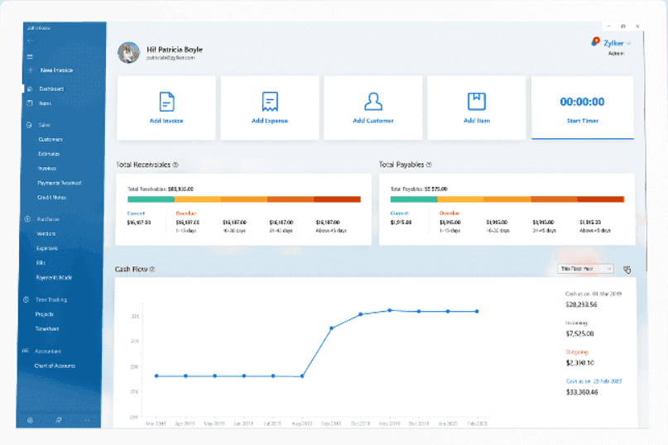The height and width of the screenshot is (445, 668).
Task: Collapse the Sales section in sidebar
Action: point(45,125)
